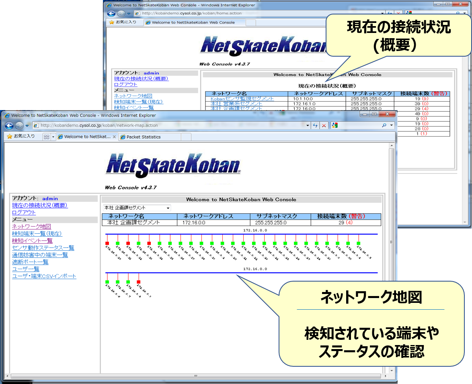472x384 pixels.
Task: Click rear window vertical scrollbar down arrow
Action: (x=465, y=222)
